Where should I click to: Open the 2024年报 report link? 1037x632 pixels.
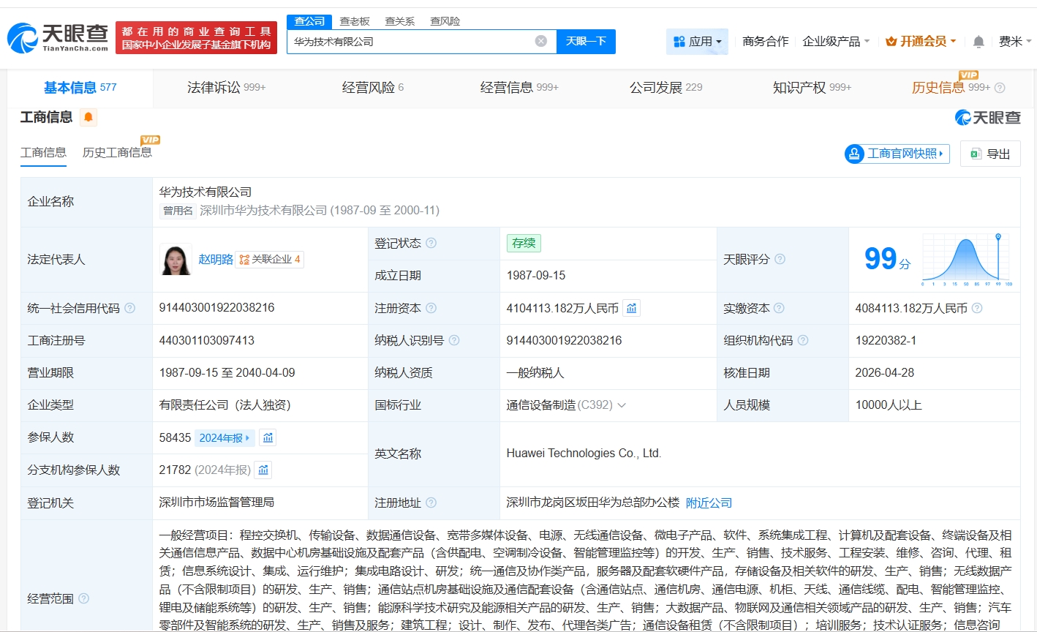pos(225,437)
